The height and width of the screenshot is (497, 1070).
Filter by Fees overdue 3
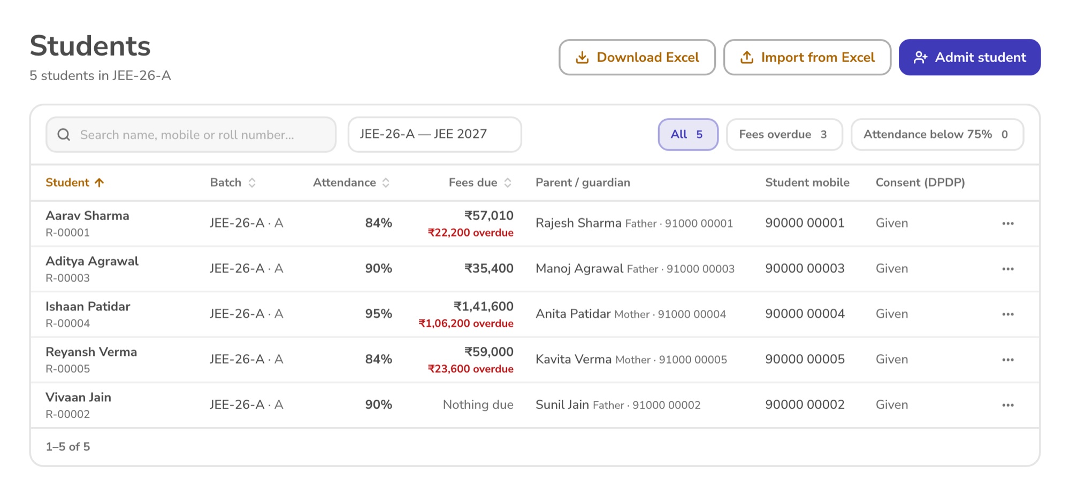coord(784,135)
